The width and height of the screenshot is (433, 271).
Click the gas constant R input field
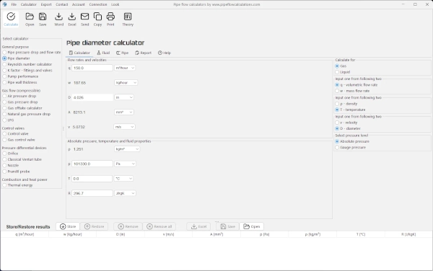[92, 193]
